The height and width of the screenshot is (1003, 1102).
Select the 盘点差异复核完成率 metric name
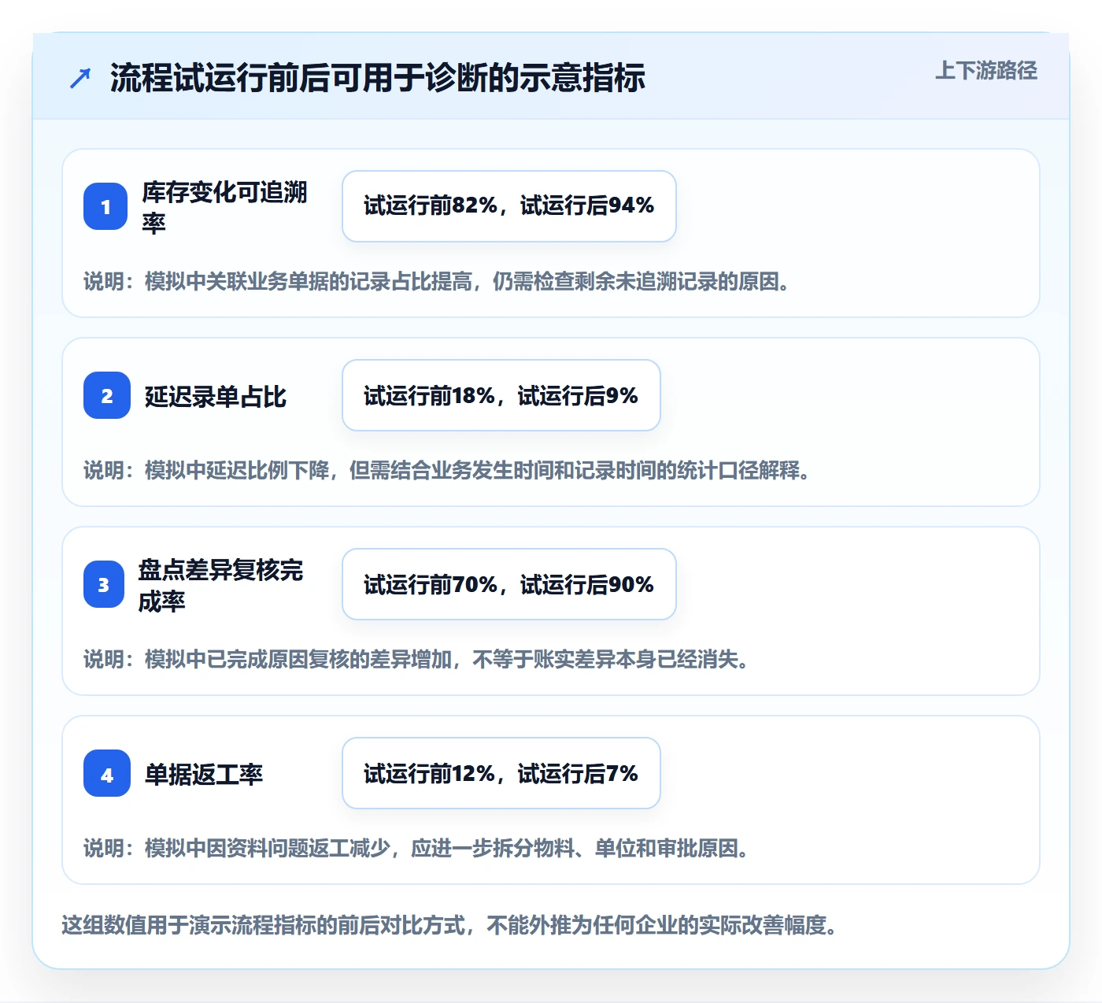[221, 585]
